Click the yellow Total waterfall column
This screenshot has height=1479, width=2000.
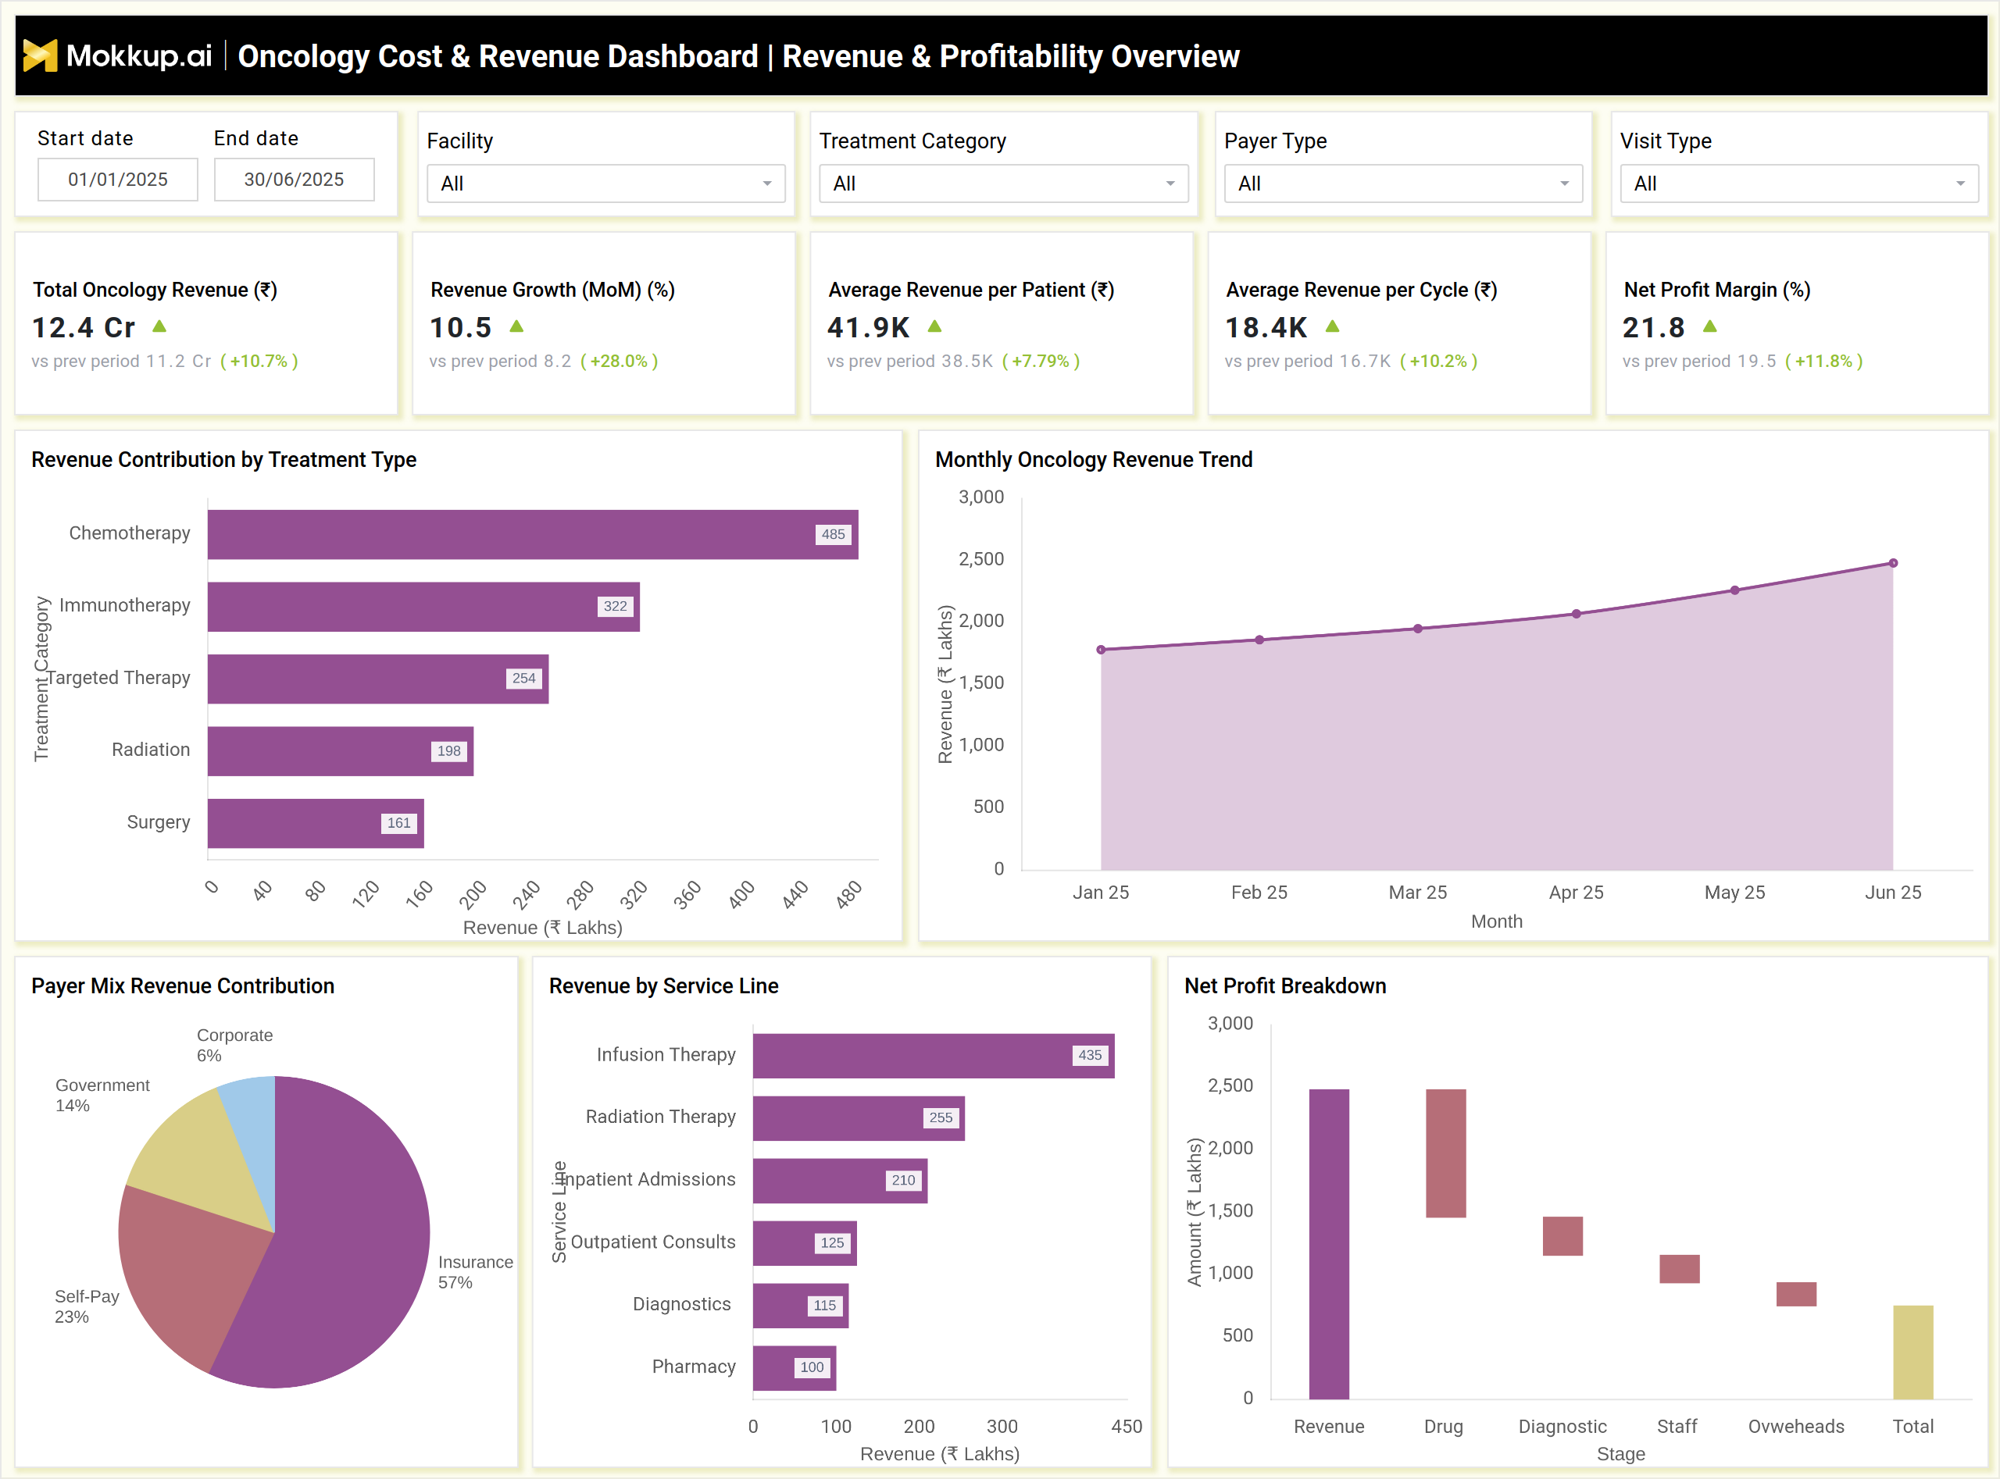(1913, 1352)
